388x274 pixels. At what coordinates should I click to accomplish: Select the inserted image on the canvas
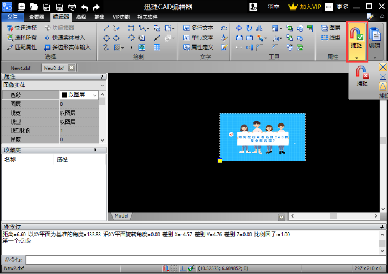click(263, 137)
